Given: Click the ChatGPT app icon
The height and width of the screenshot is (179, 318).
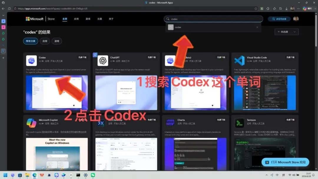Looking at the screenshot, I should tap(103, 61).
